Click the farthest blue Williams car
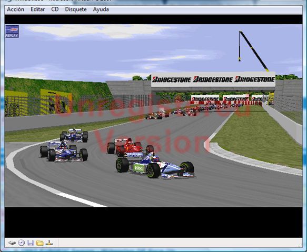This screenshot has width=307, height=252. point(74,135)
